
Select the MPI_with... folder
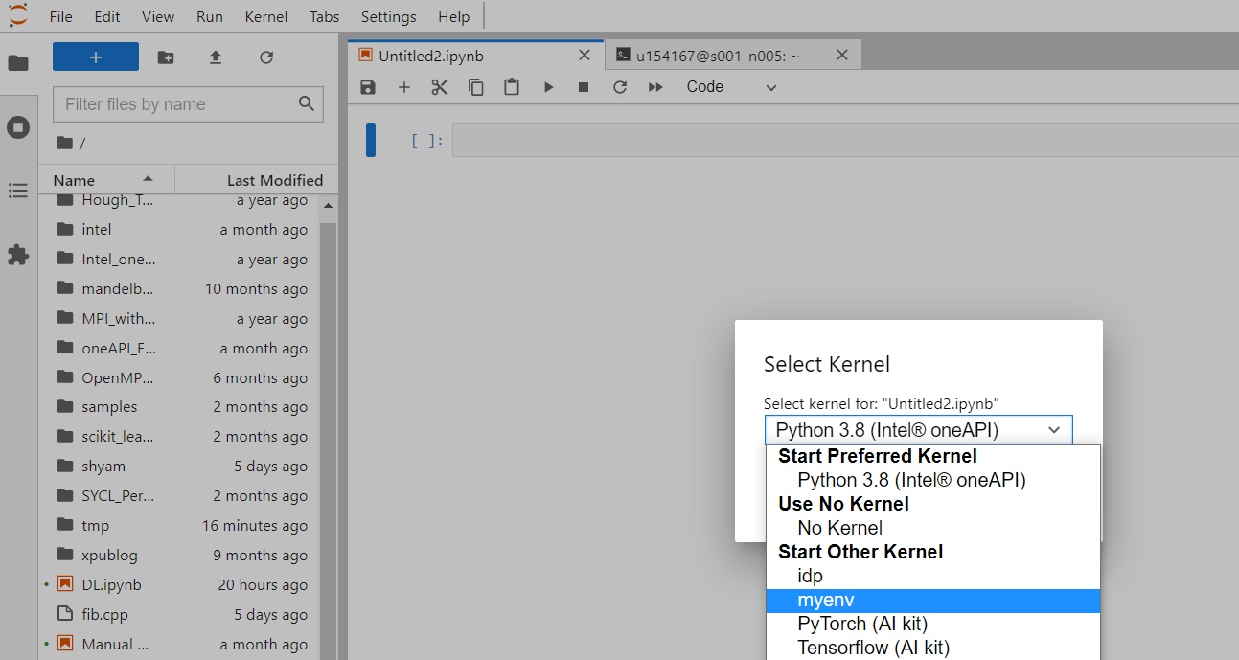click(x=179, y=319)
